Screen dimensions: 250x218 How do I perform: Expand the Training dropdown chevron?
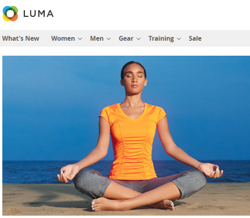[179, 39]
